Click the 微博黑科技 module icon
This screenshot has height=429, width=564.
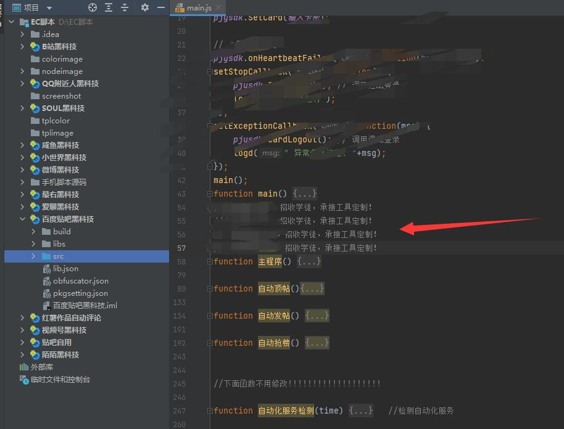35,170
